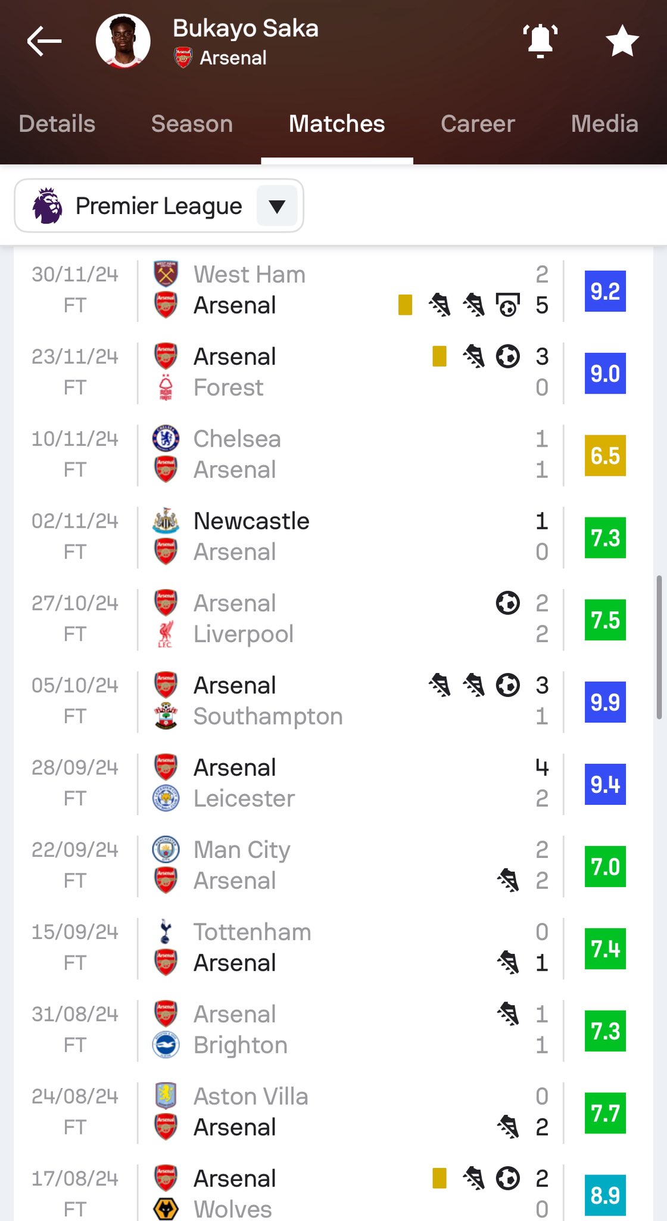
Task: Open the Media tab
Action: coord(604,124)
